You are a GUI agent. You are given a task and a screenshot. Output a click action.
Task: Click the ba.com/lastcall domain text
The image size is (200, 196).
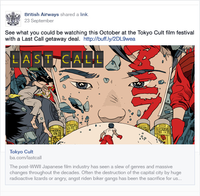(26, 158)
